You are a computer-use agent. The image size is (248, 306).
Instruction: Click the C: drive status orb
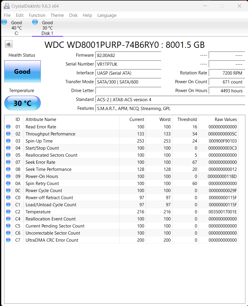(4, 22)
